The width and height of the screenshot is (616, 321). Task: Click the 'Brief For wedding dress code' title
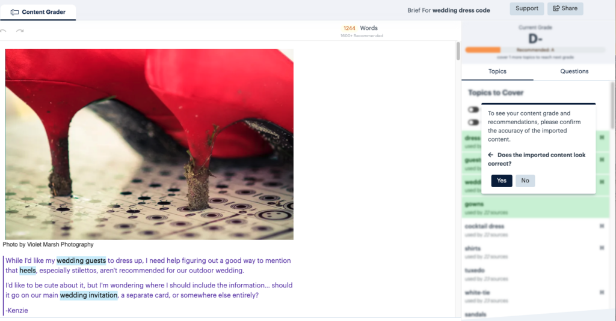pyautogui.click(x=449, y=11)
